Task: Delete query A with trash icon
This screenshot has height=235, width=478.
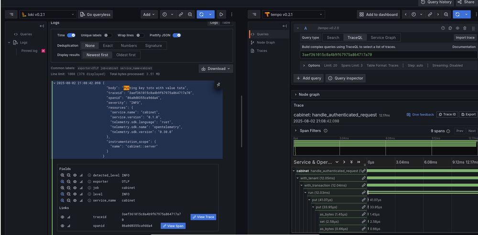Action: [465, 28]
